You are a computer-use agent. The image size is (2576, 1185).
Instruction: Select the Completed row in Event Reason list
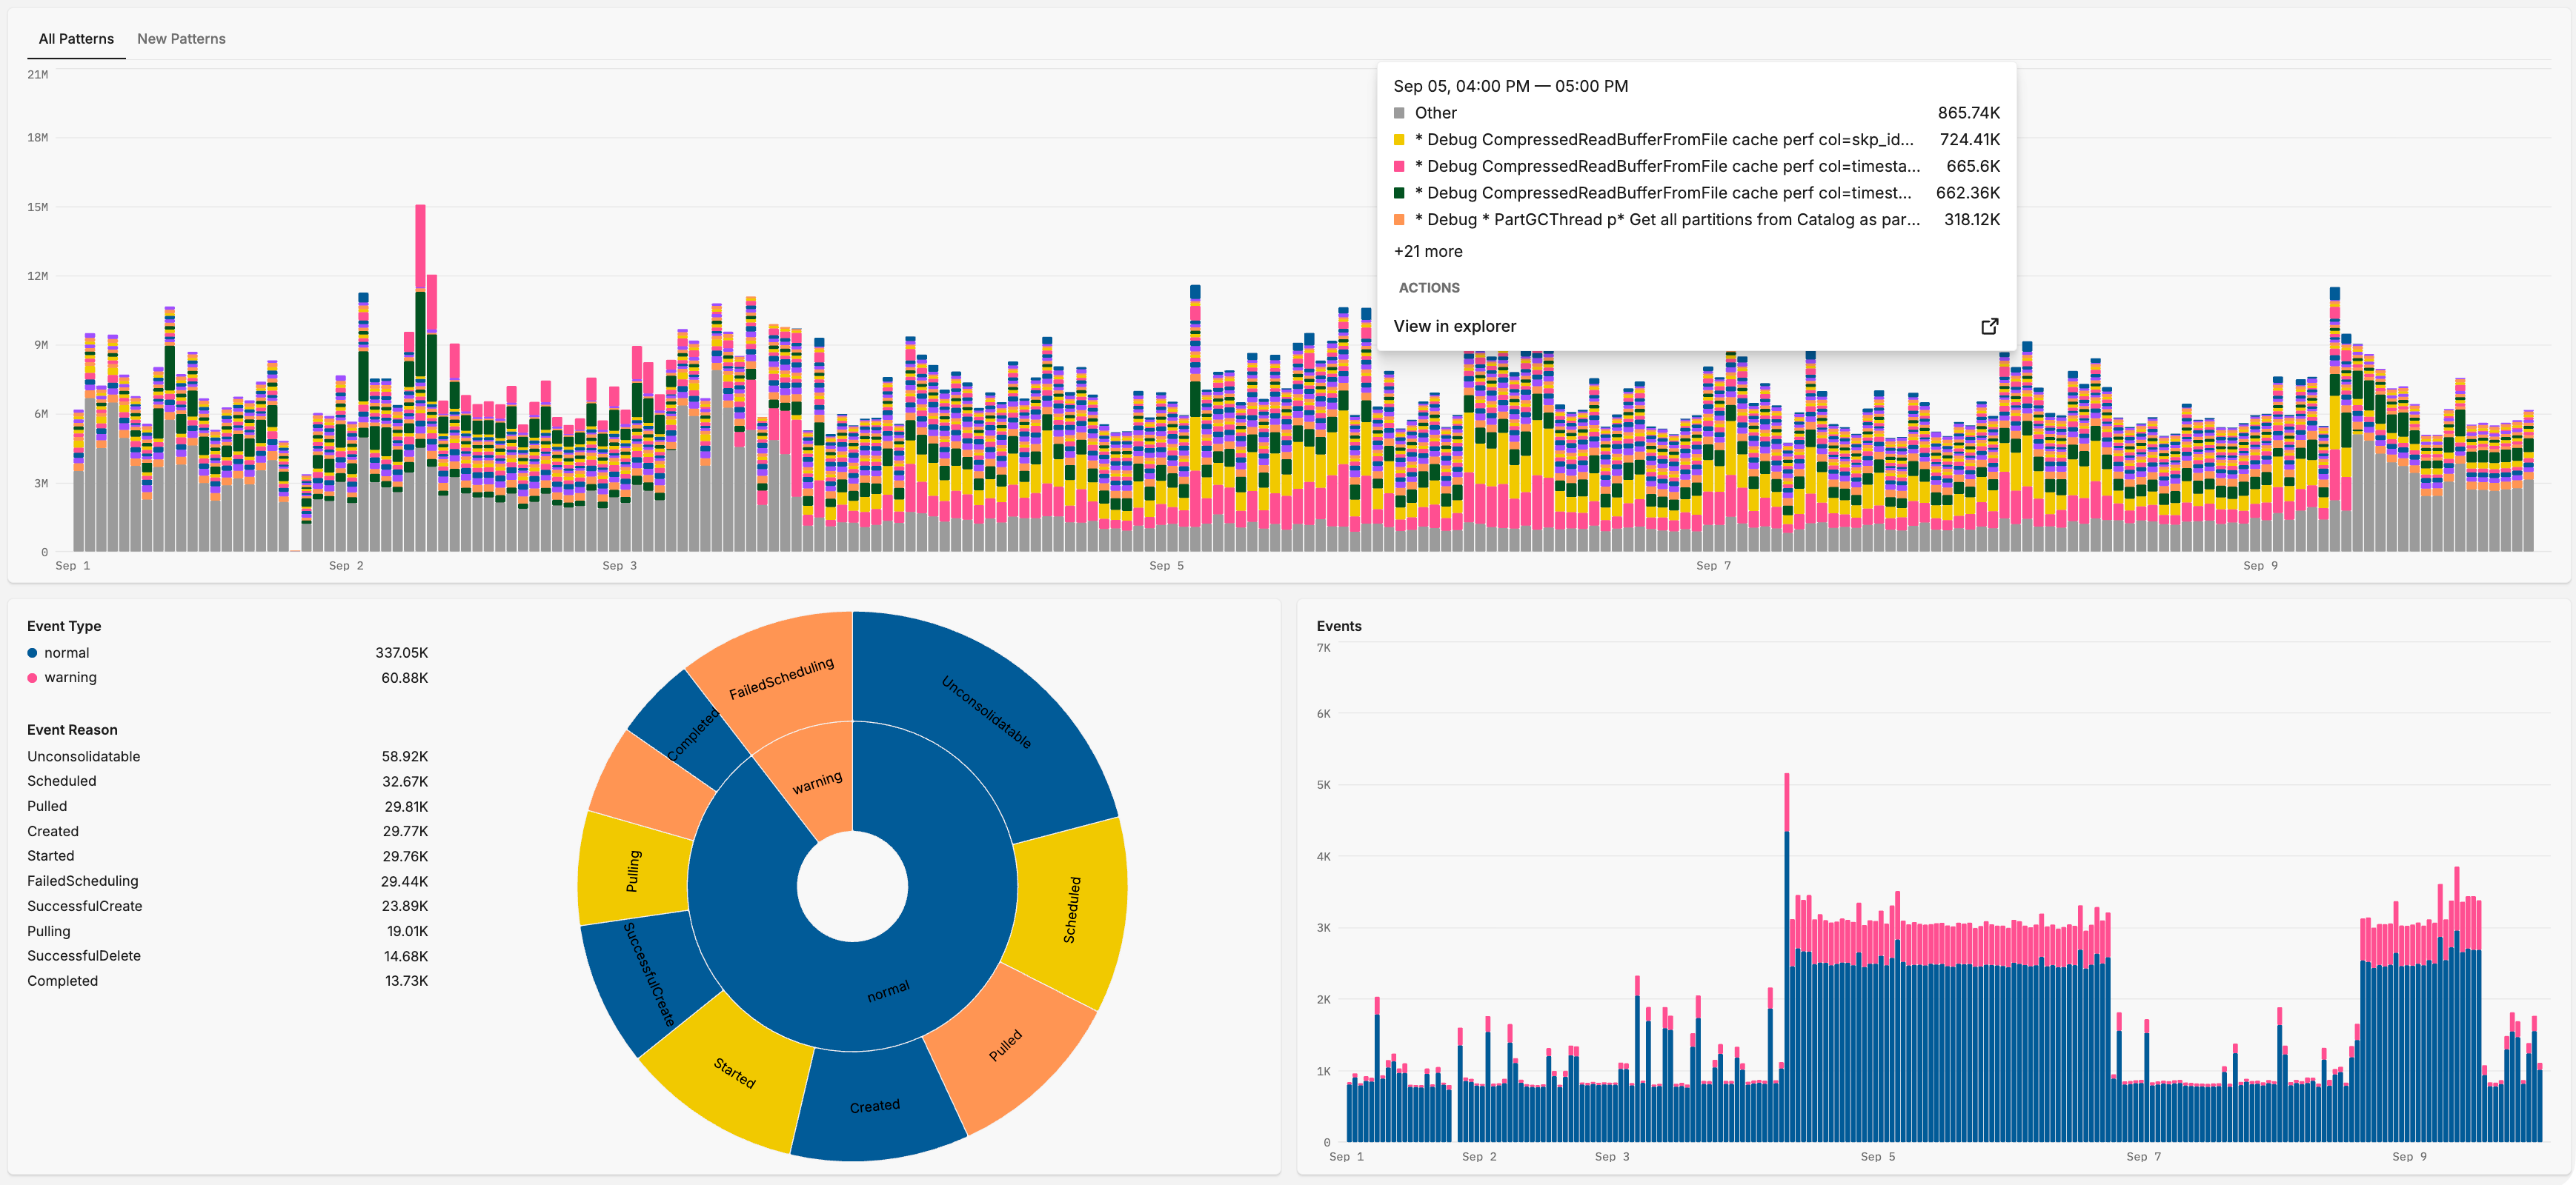click(x=227, y=981)
